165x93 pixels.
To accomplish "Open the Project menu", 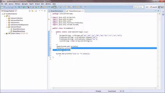I will [x=37, y=4].
